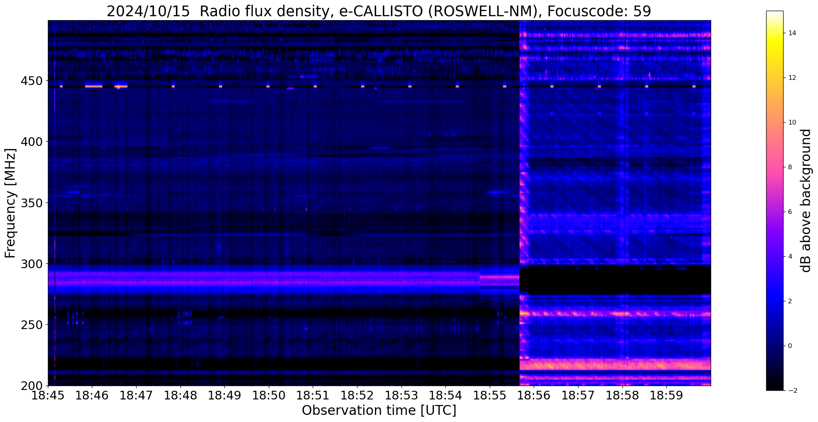Click the colorbar tick label 8
Viewport: 818px width, 422px height.
pyautogui.click(x=790, y=167)
